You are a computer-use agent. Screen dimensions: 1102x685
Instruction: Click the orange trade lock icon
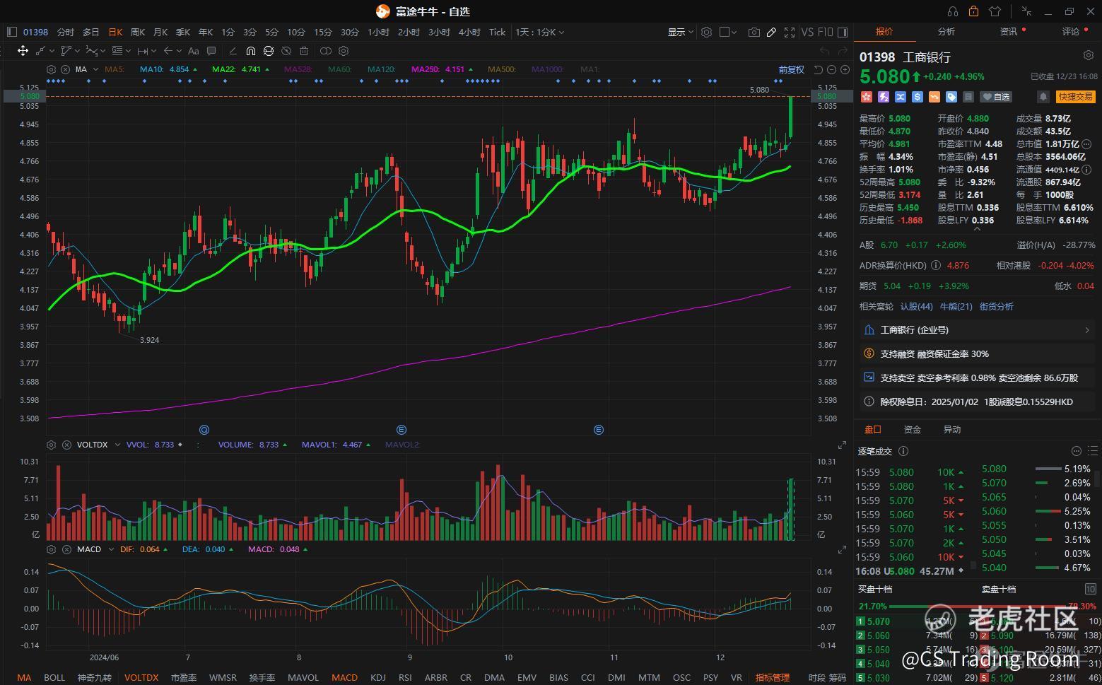[x=974, y=11]
